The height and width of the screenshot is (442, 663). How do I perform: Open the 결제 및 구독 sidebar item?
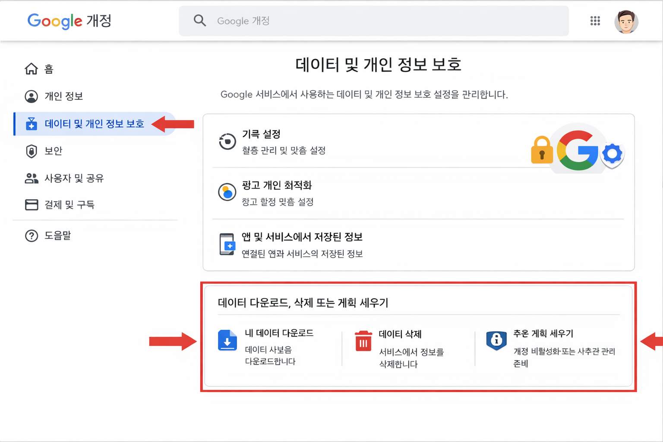[95, 205]
